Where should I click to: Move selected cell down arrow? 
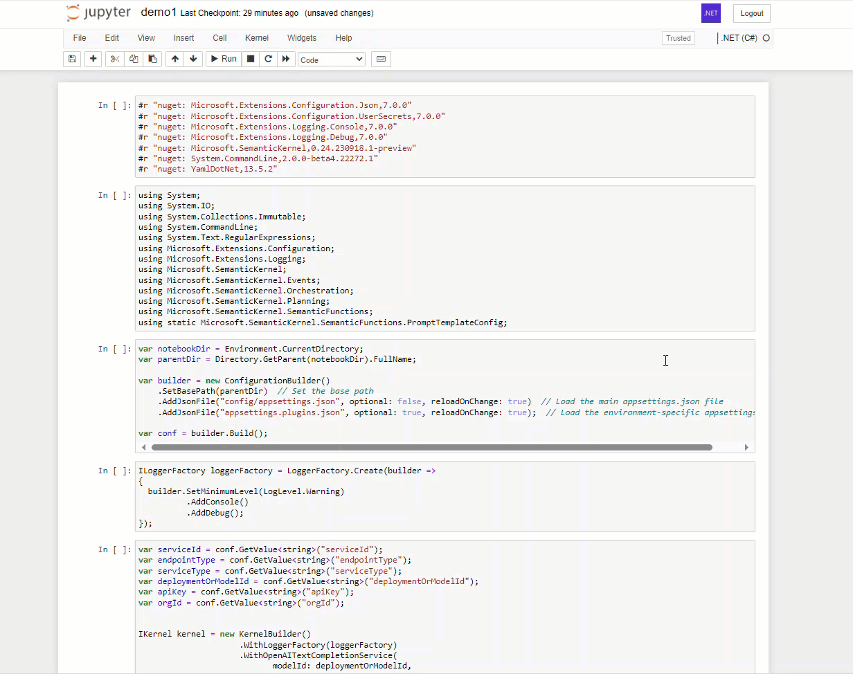click(193, 59)
